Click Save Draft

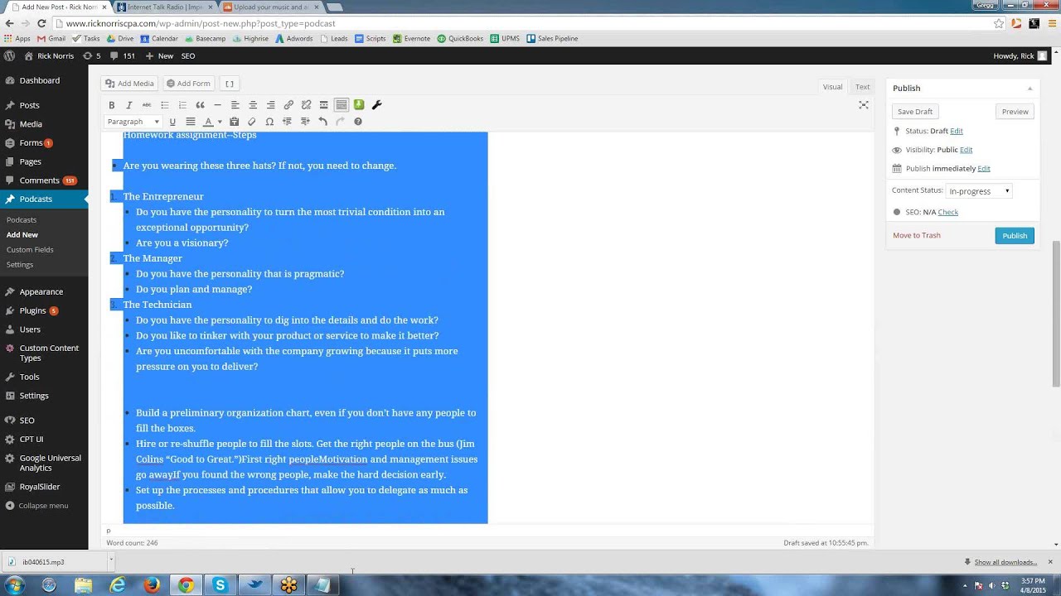(915, 112)
